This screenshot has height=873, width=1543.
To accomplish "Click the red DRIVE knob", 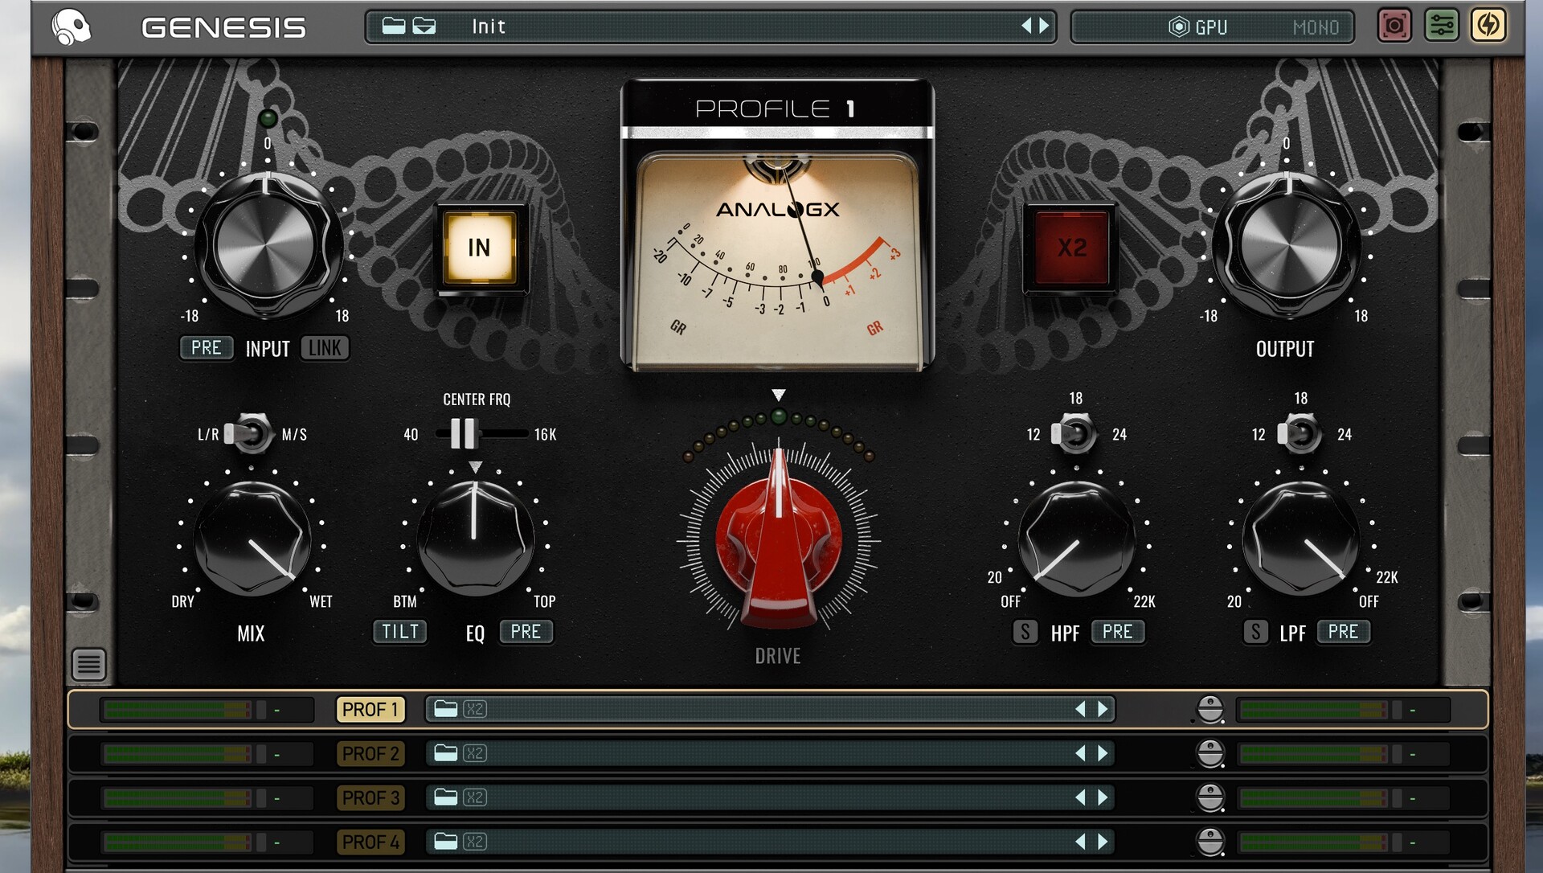I will pos(778,539).
